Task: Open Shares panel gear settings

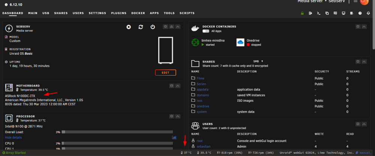Action: [358, 62]
